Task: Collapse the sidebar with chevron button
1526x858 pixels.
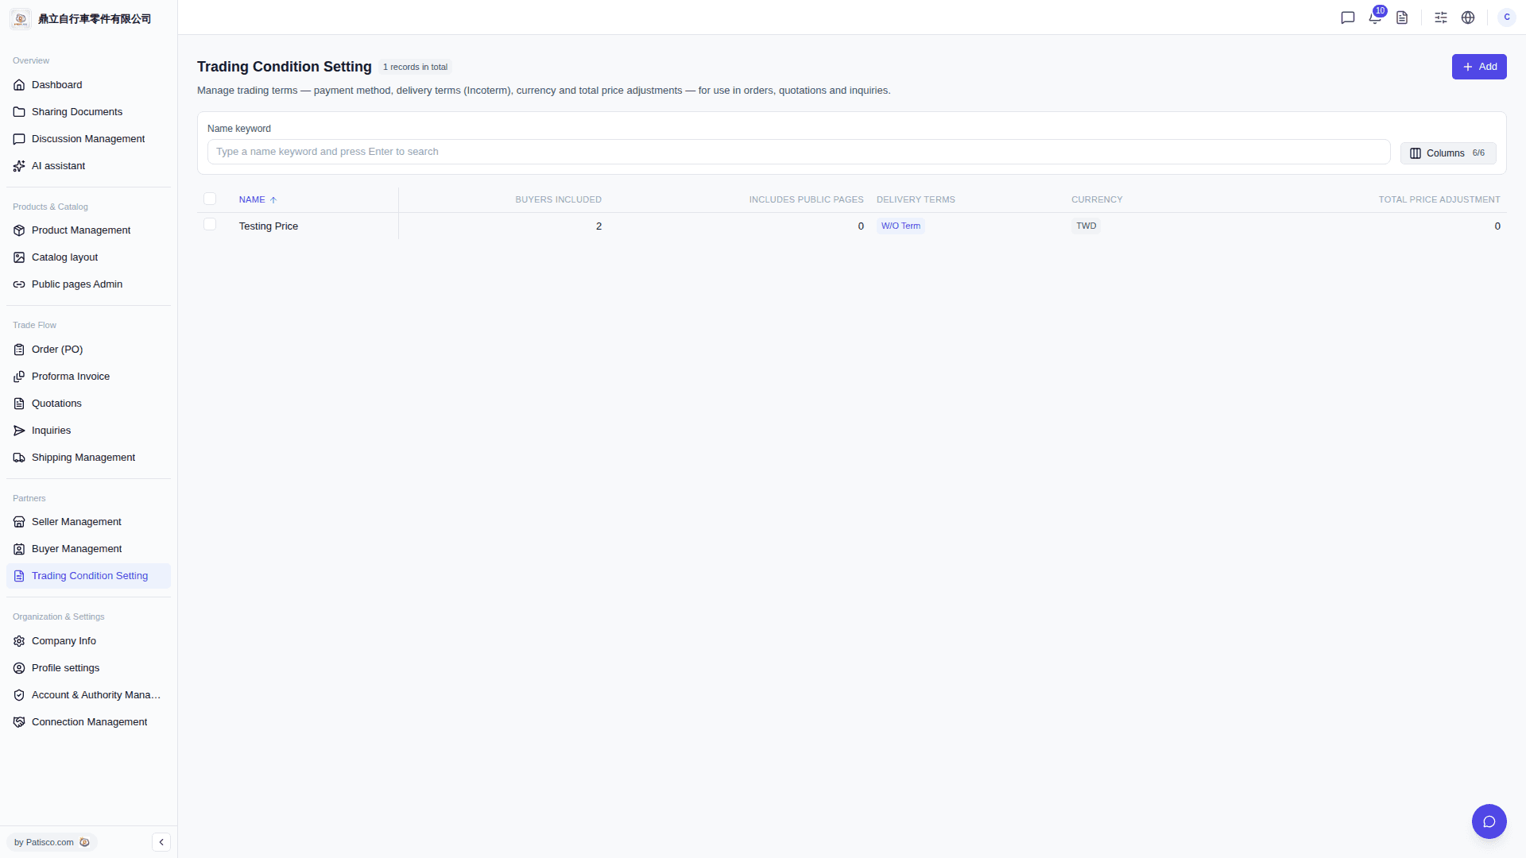Action: coord(161,842)
